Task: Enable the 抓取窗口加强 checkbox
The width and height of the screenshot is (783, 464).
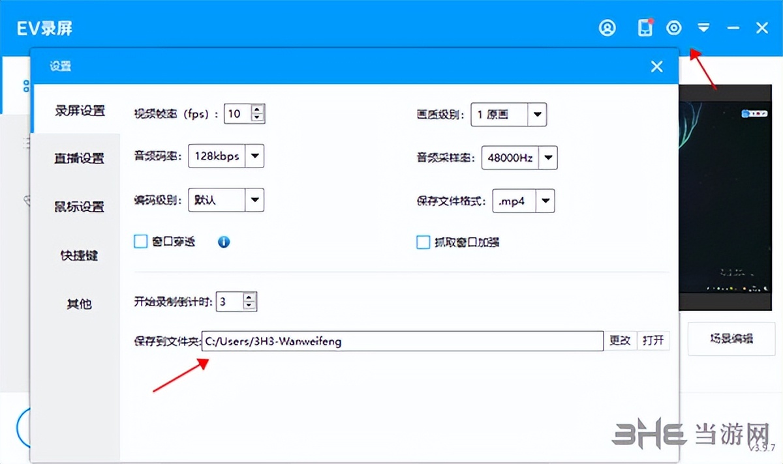Action: tap(423, 242)
